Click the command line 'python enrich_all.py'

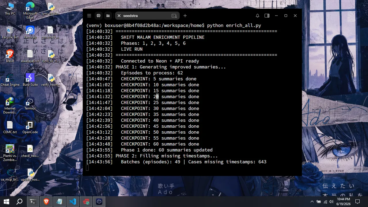tap(234, 25)
